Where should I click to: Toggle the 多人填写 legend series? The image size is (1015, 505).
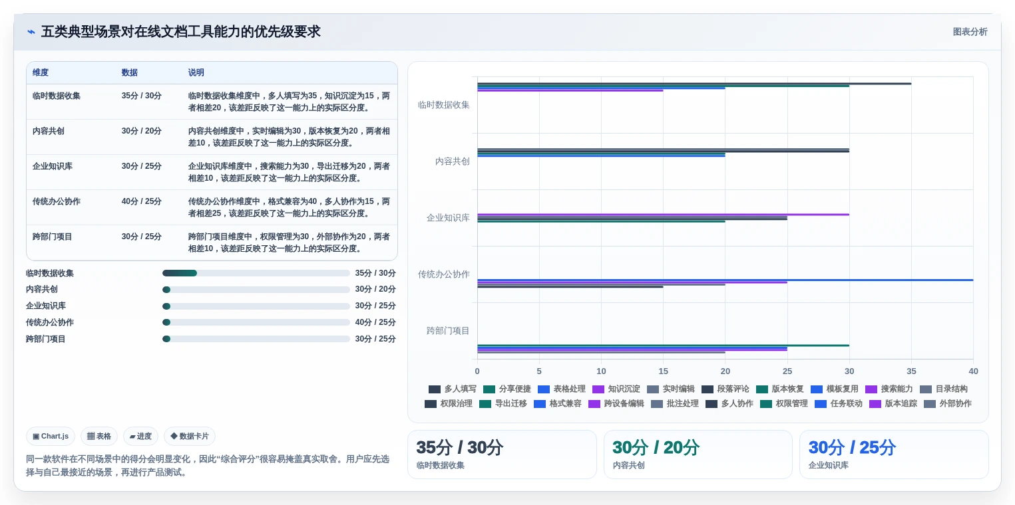pyautogui.click(x=452, y=389)
